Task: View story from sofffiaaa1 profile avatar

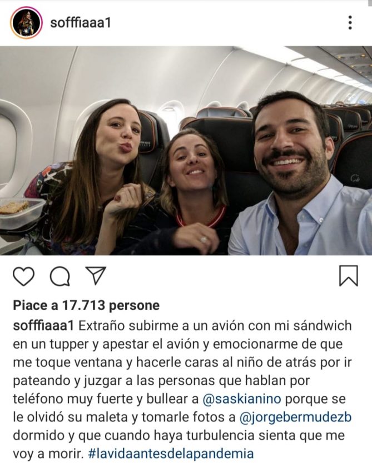Action: 26,23
